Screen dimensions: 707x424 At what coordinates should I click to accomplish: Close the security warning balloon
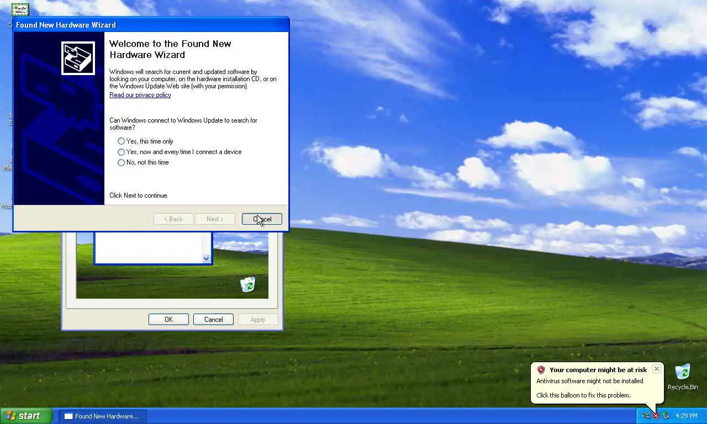(656, 369)
